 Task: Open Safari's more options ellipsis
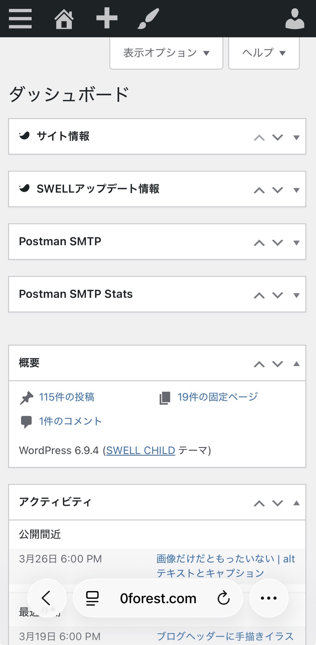coord(269,598)
